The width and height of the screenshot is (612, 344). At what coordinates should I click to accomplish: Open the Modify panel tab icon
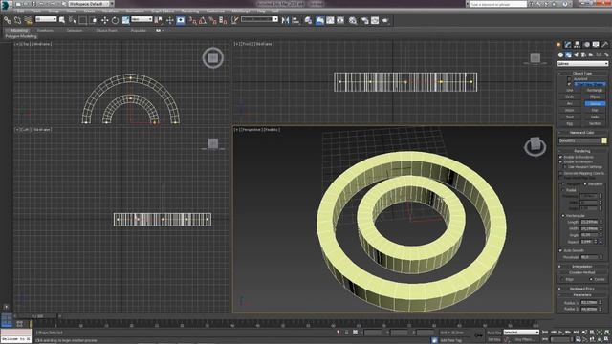point(568,45)
